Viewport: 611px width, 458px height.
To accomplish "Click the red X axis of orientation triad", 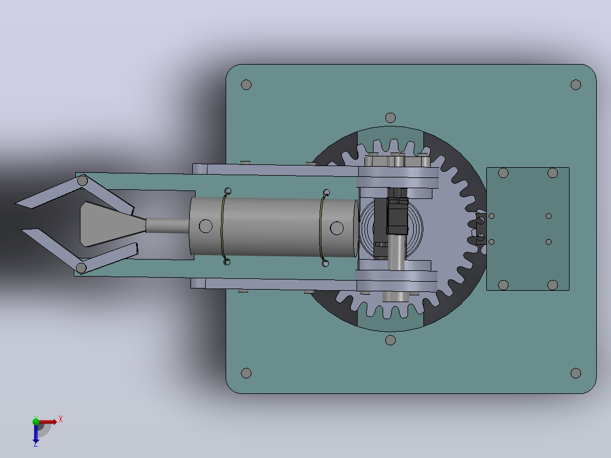I will pos(48,422).
